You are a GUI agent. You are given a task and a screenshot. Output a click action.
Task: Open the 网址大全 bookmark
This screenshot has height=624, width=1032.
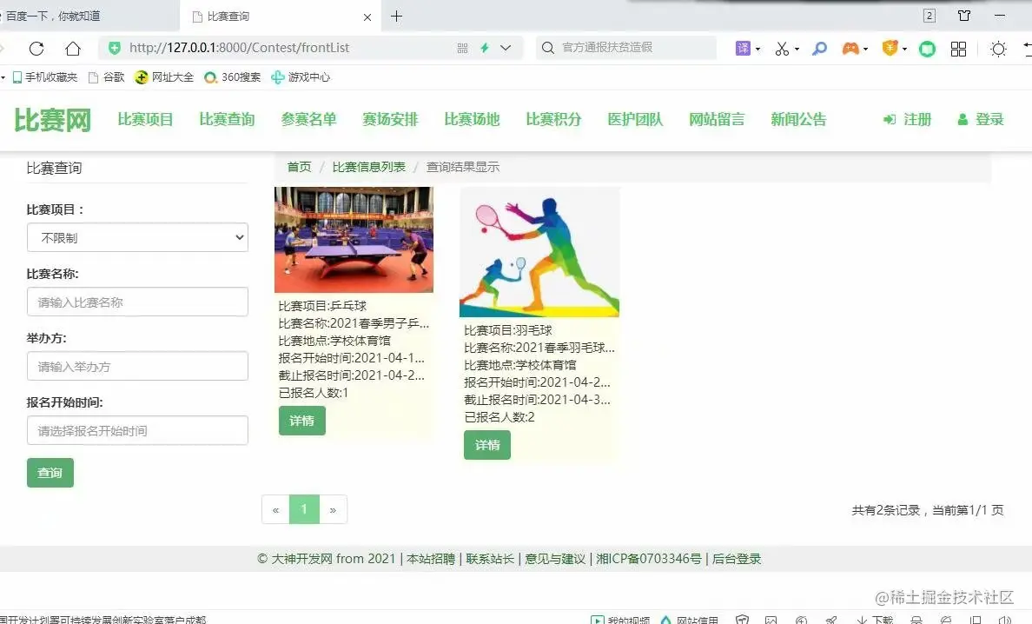pyautogui.click(x=164, y=77)
